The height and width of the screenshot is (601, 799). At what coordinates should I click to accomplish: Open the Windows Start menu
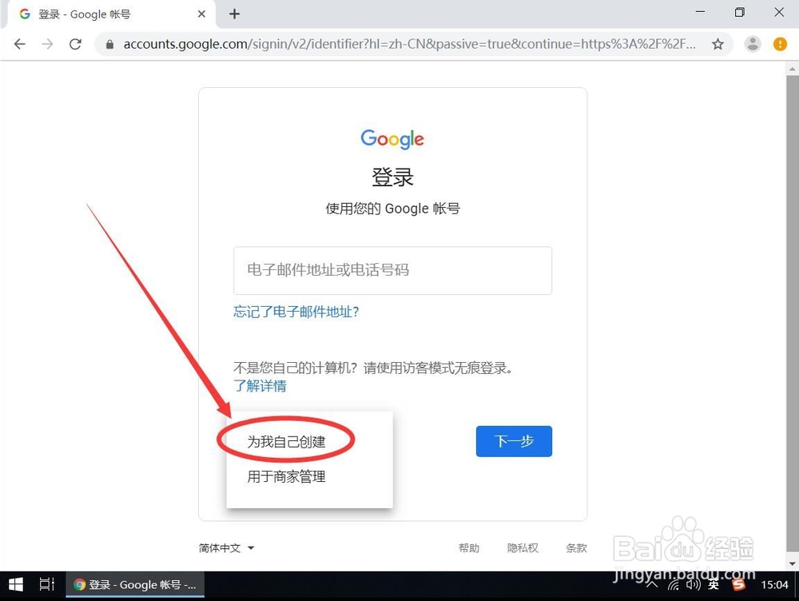[16, 585]
